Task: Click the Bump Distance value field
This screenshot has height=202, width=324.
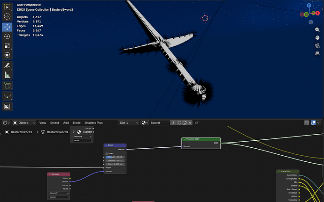Action: (115, 161)
